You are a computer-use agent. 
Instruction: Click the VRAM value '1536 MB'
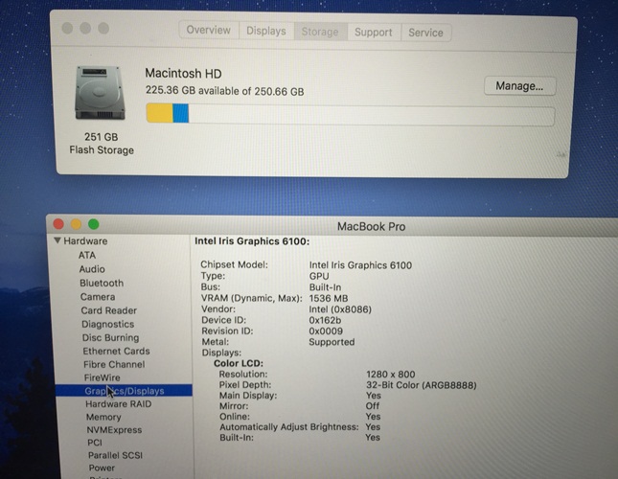pos(329,298)
